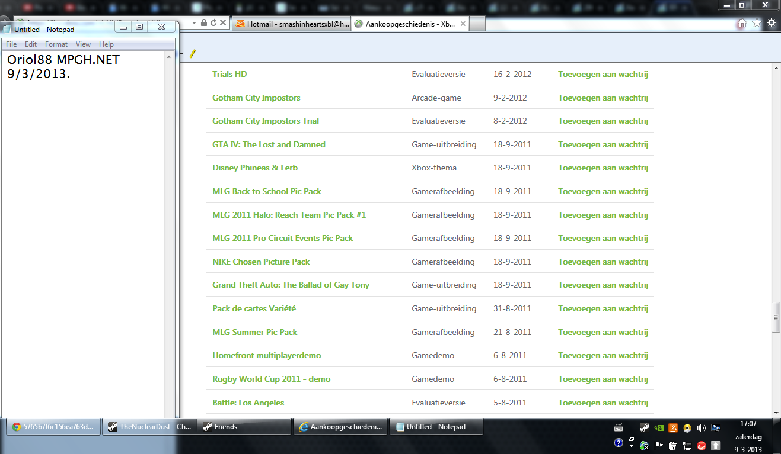This screenshot has width=781, height=454.
Task: Stop loading with the address bar X
Action: click(223, 22)
